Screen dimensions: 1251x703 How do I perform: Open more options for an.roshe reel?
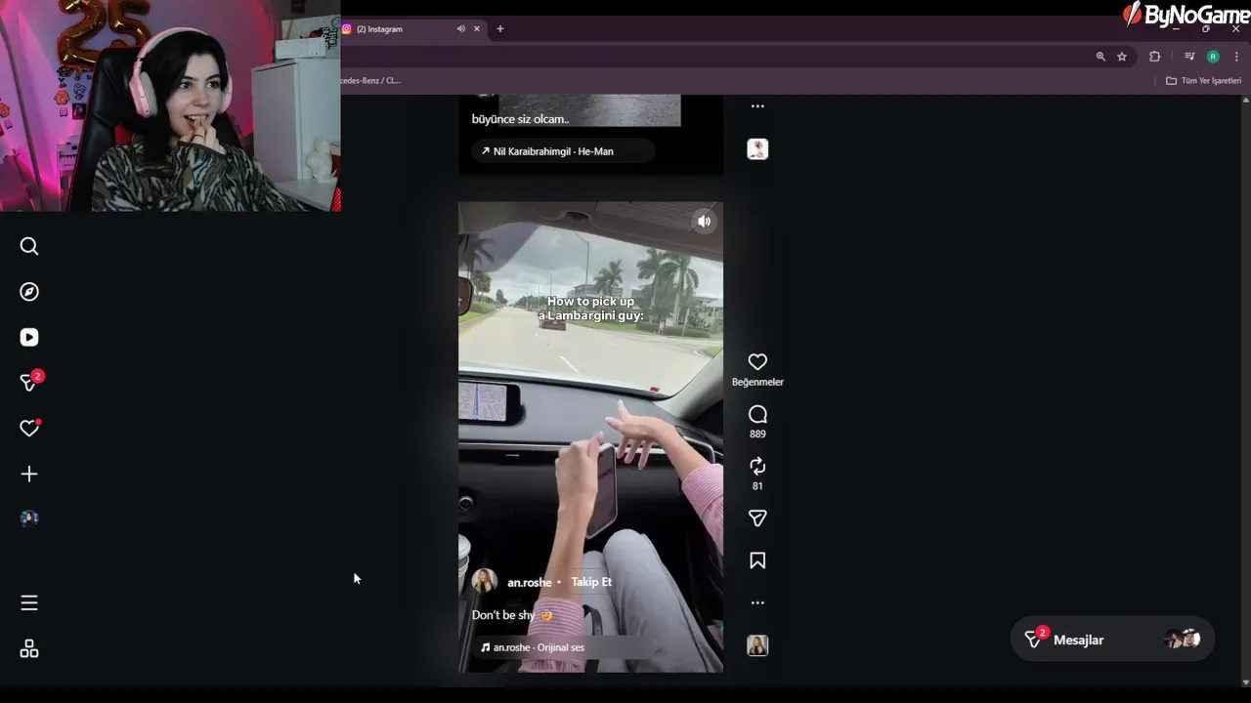(x=757, y=603)
